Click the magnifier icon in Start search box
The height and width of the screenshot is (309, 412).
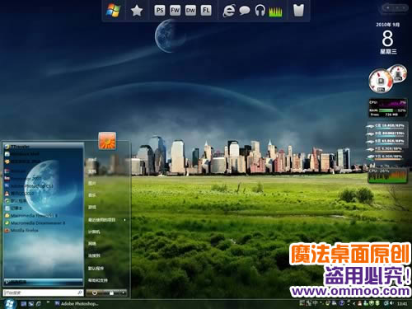pyautogui.click(x=80, y=293)
